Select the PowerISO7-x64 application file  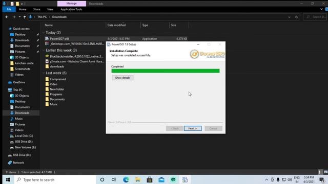[59, 39]
